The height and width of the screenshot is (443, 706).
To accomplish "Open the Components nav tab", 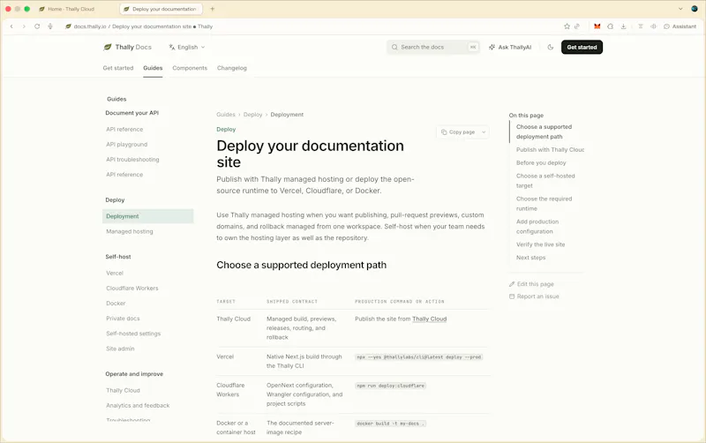I will tap(190, 68).
